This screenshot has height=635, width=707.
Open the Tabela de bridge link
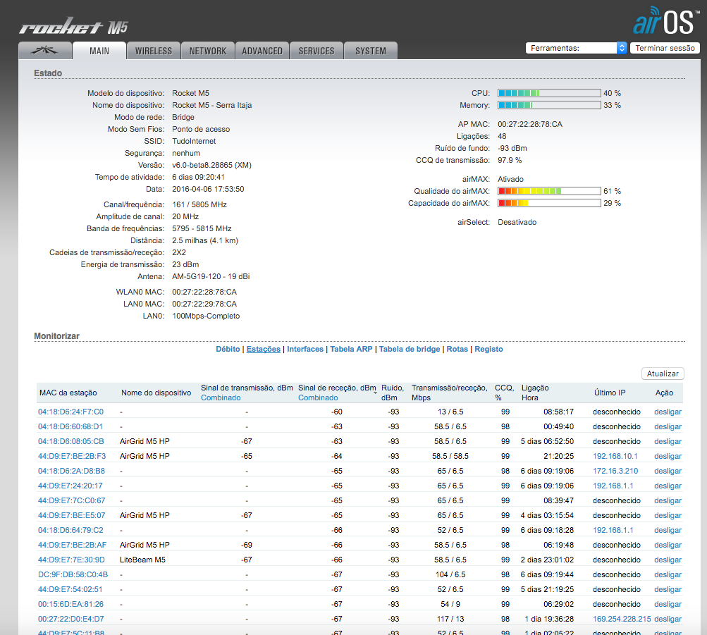click(410, 349)
